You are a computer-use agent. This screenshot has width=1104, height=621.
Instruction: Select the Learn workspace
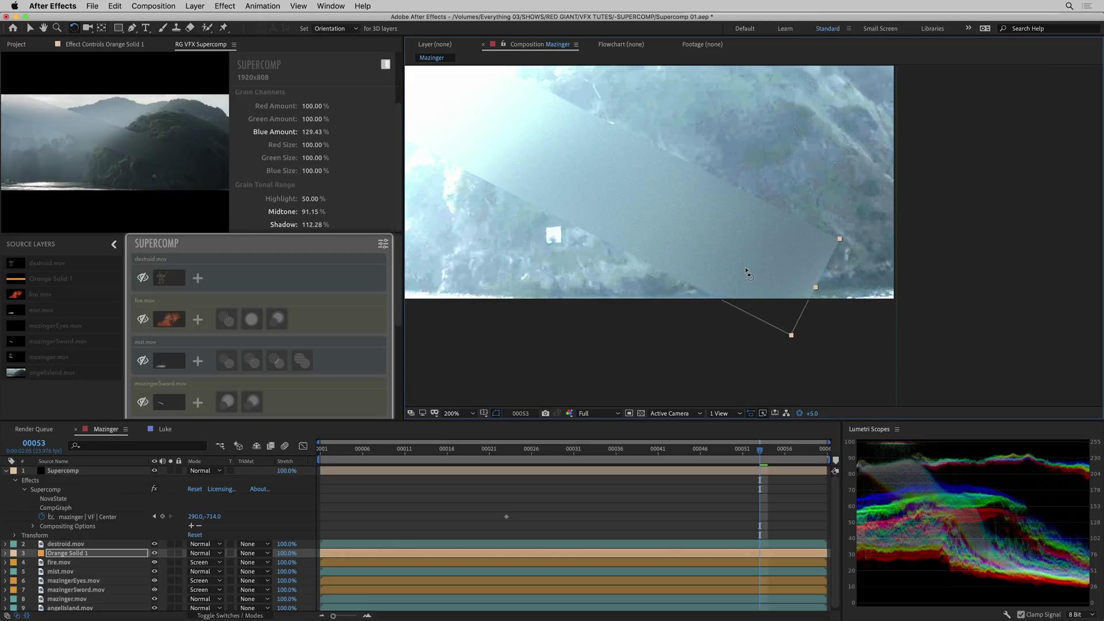click(x=785, y=29)
